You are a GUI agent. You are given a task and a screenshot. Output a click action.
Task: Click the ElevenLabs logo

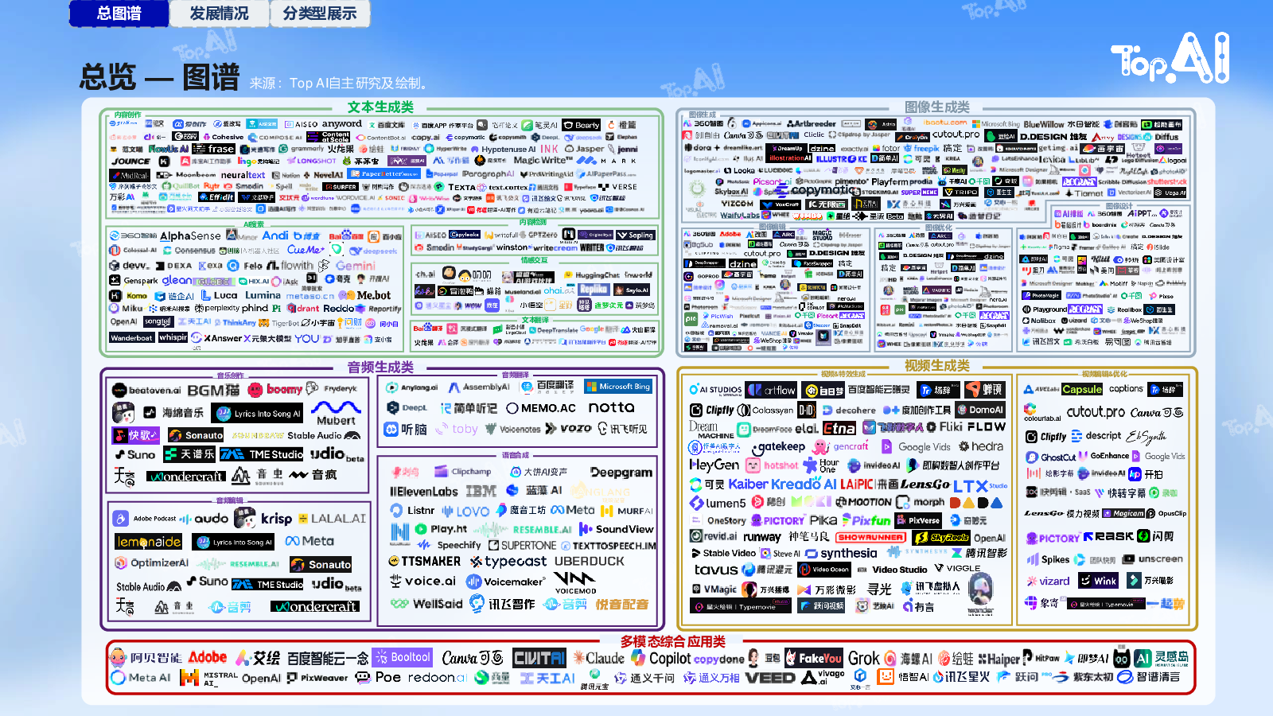pyautogui.click(x=424, y=492)
